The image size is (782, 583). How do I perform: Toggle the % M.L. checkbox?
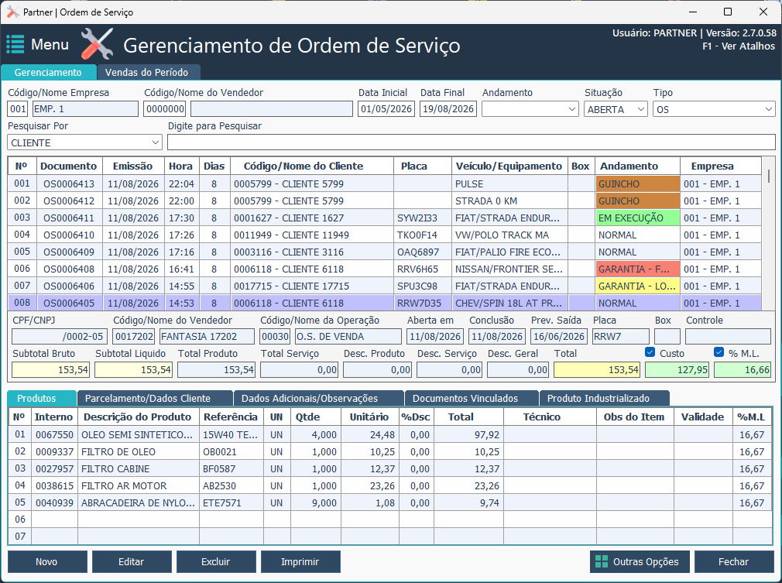point(719,352)
